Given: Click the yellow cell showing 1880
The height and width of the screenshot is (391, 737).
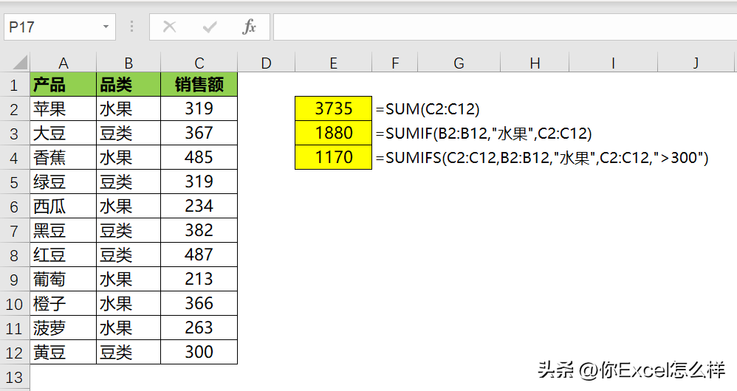Looking at the screenshot, I should click(333, 133).
